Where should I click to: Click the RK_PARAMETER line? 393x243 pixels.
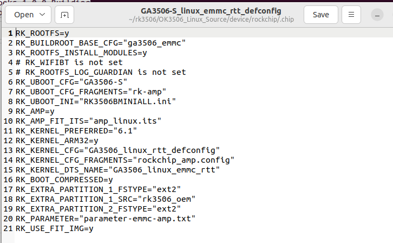pos(105,219)
